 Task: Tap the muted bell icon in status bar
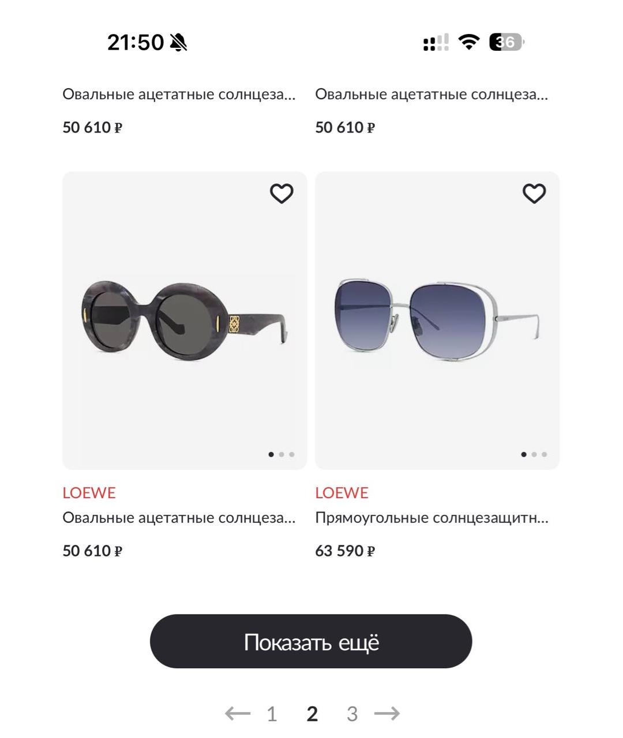click(179, 42)
